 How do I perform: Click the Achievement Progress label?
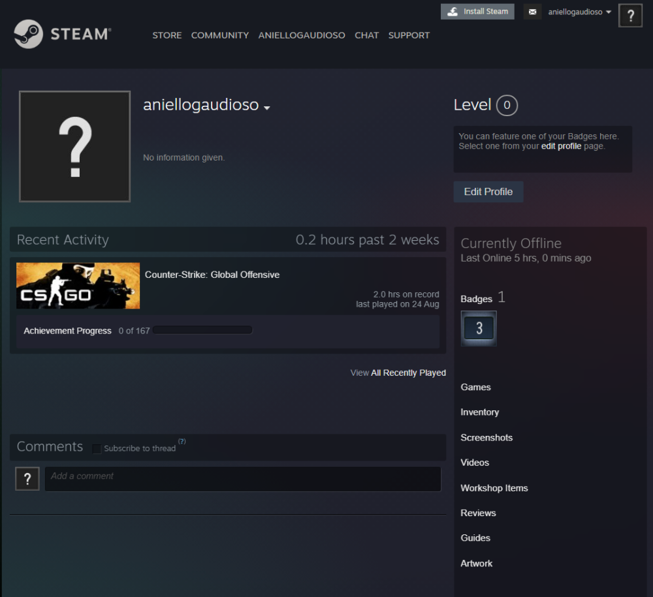(67, 331)
